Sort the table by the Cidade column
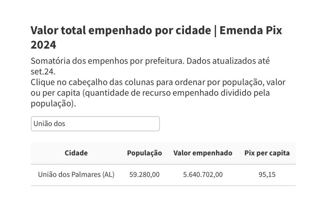 [x=76, y=153]
